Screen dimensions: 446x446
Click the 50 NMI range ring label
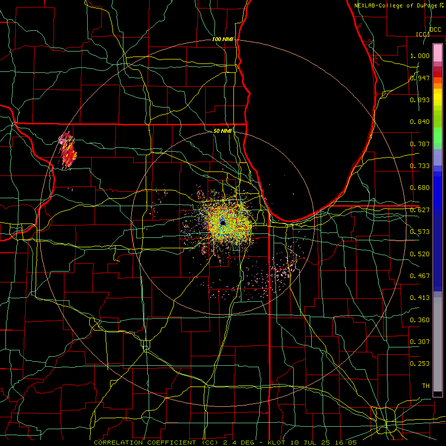(223, 131)
